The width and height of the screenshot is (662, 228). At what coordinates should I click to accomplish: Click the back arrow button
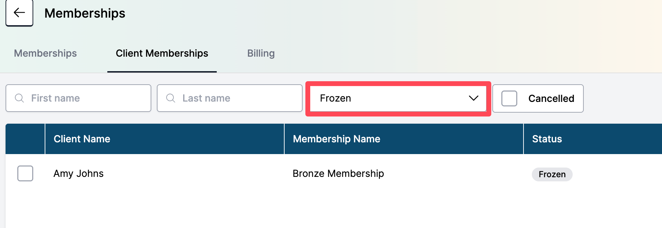pos(19,13)
